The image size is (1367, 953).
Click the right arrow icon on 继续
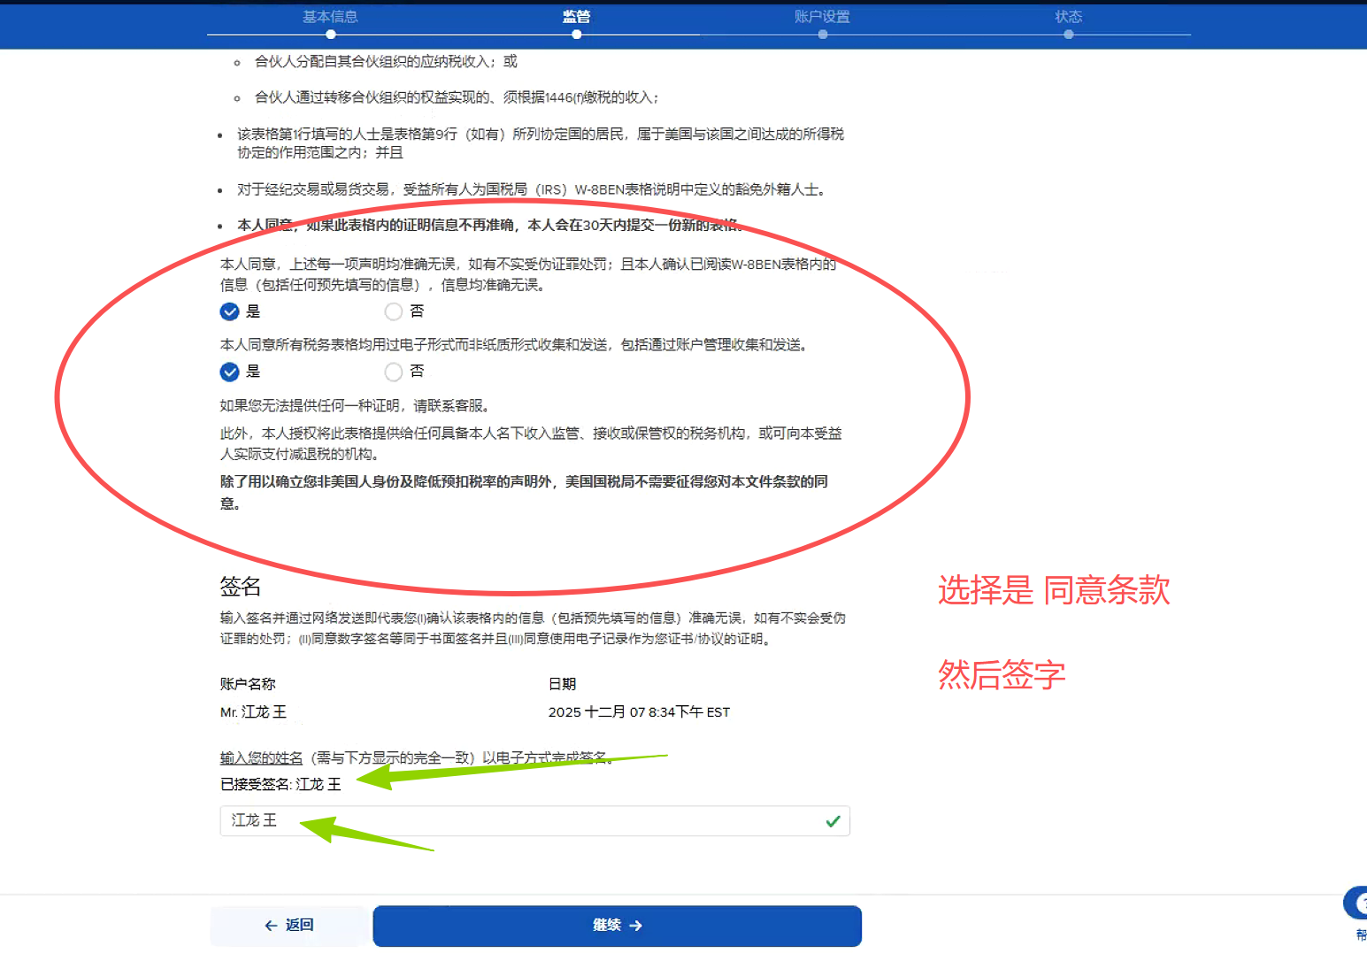tap(635, 926)
